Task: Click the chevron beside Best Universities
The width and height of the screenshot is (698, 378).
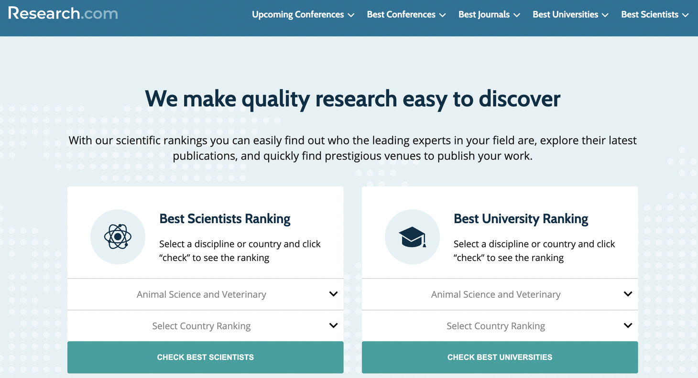Action: [605, 15]
